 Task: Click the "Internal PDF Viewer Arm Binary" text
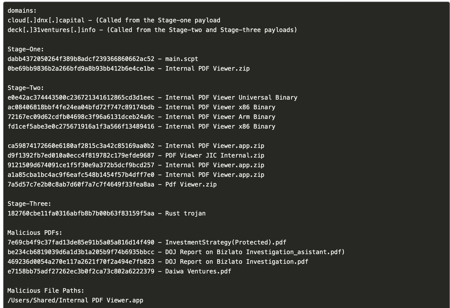pos(220,117)
